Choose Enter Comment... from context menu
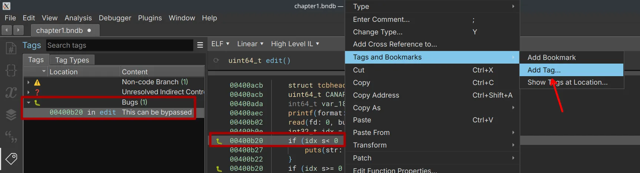640x173 pixels. point(432,20)
